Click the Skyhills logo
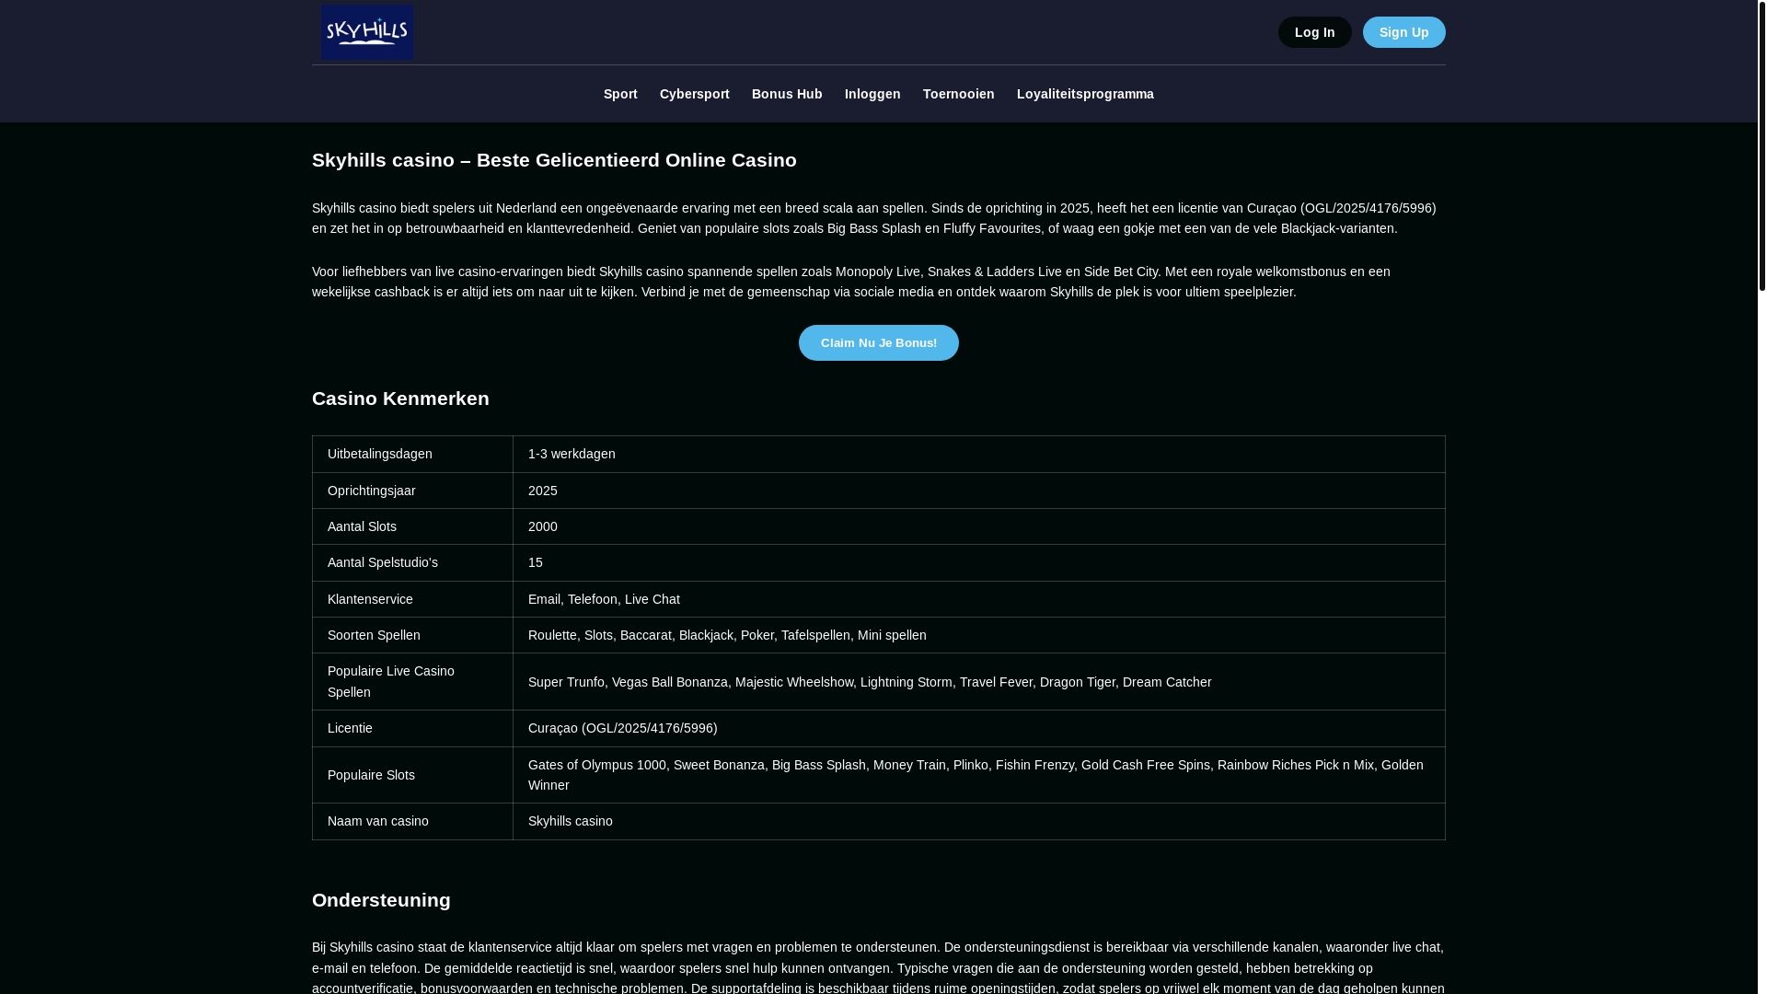 367,32
